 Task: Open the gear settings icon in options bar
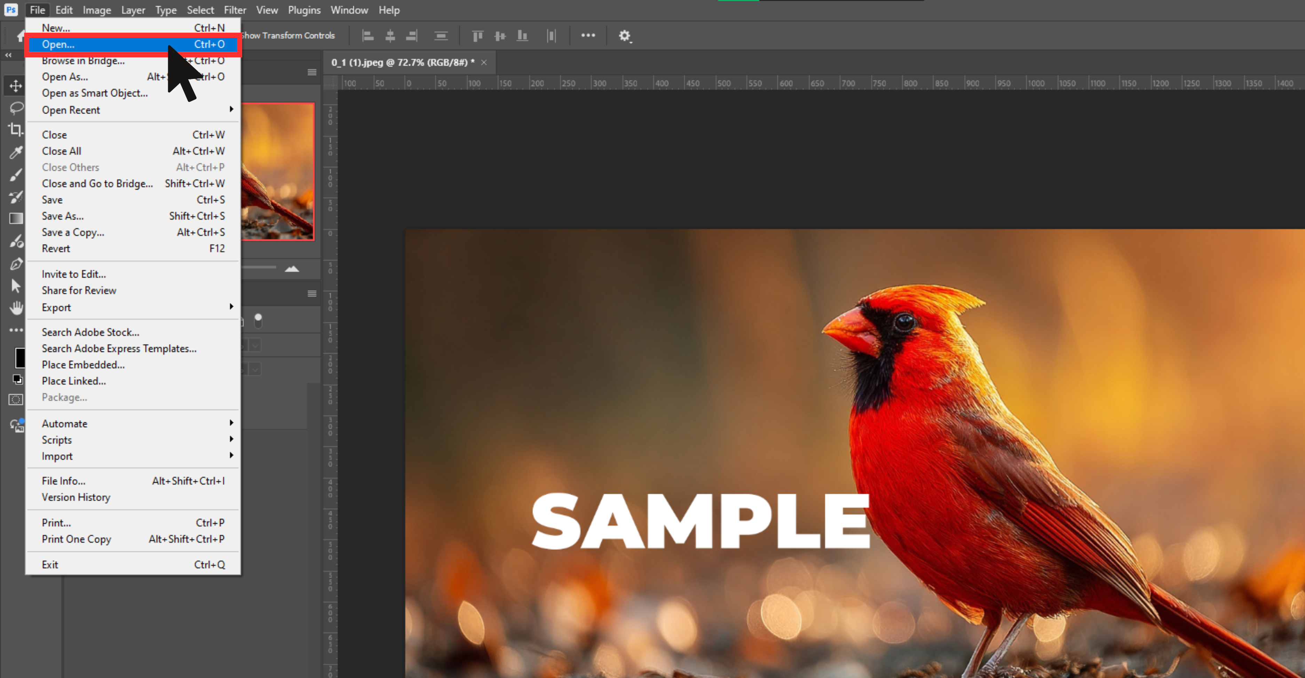tap(625, 35)
